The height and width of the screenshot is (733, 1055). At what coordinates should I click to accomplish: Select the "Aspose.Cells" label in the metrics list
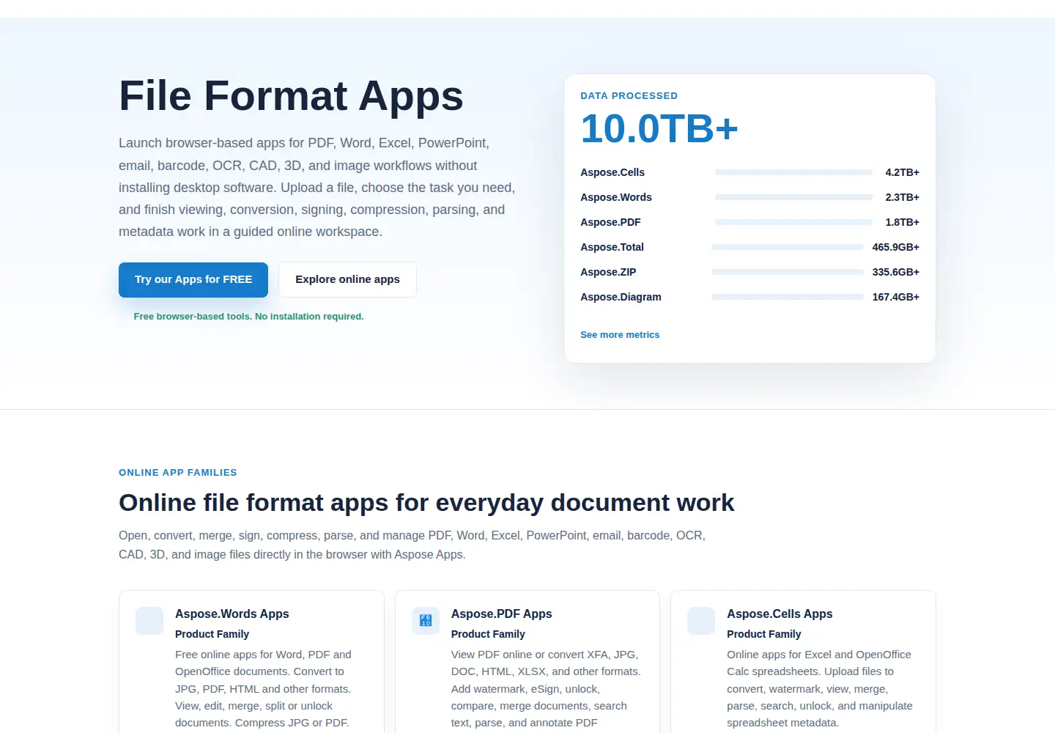coord(612,173)
